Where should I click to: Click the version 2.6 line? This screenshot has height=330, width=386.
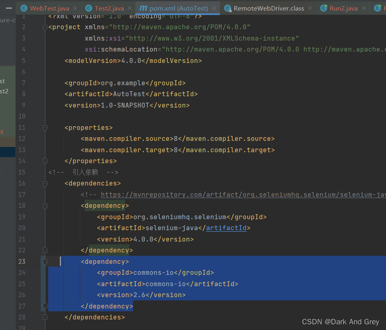point(141,295)
